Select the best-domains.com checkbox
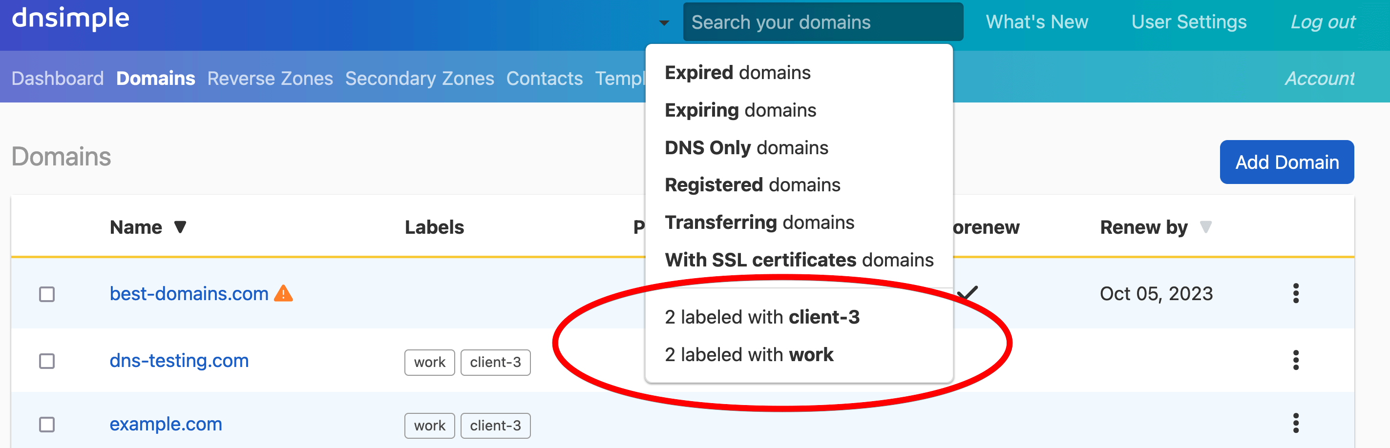 [47, 294]
